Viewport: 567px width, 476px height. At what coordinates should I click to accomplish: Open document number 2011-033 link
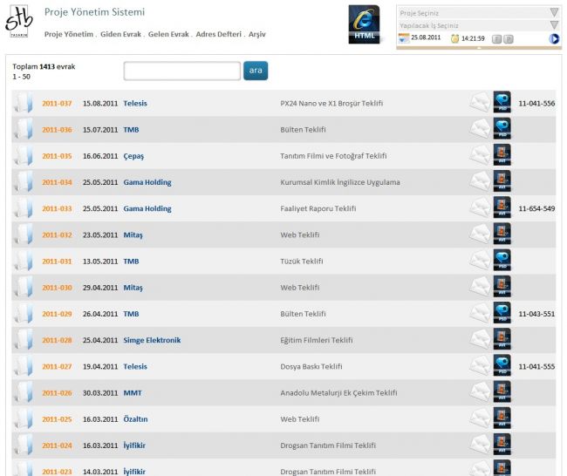coord(57,208)
